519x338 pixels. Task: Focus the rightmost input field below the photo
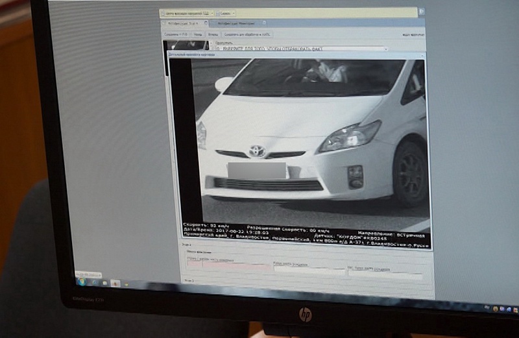[x=387, y=272]
